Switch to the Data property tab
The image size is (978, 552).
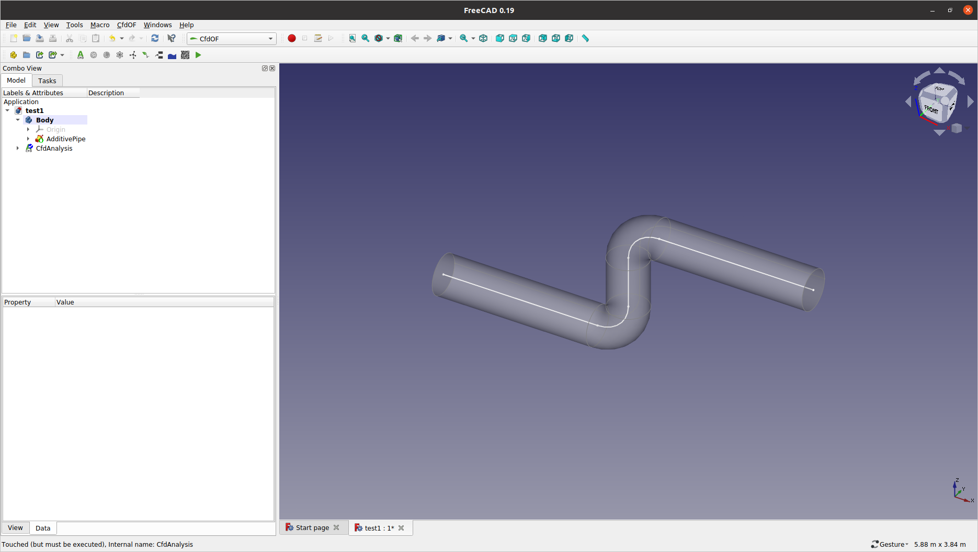click(43, 528)
